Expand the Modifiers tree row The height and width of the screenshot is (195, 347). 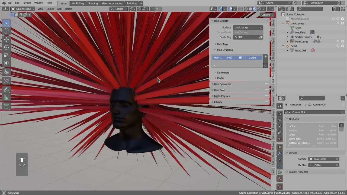point(288,32)
